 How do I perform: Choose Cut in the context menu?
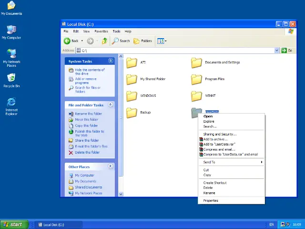pyautogui.click(x=231, y=170)
